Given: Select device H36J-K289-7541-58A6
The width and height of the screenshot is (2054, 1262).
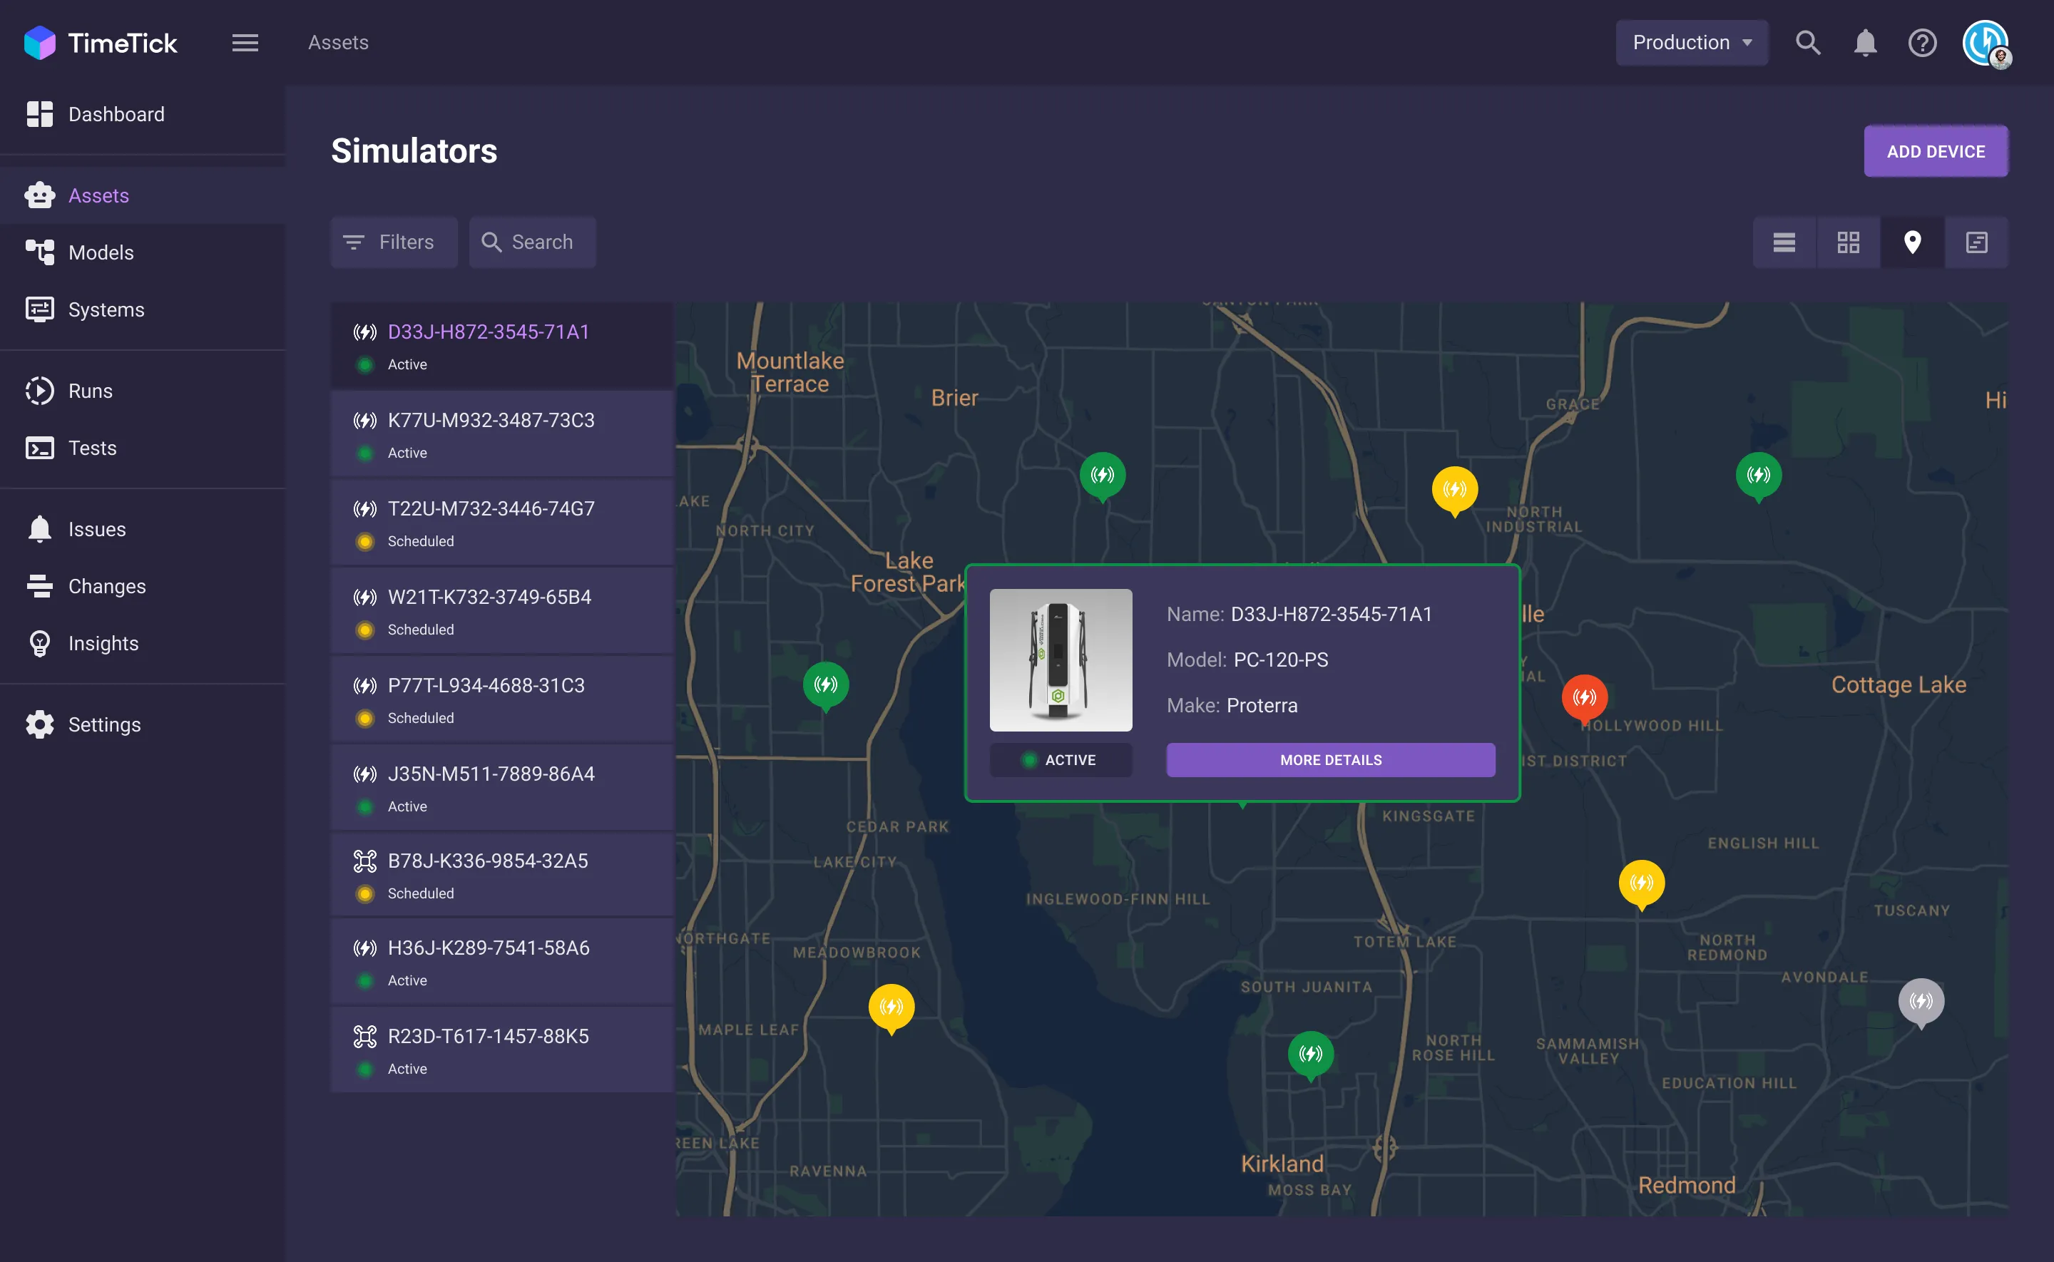Looking at the screenshot, I should (502, 963).
